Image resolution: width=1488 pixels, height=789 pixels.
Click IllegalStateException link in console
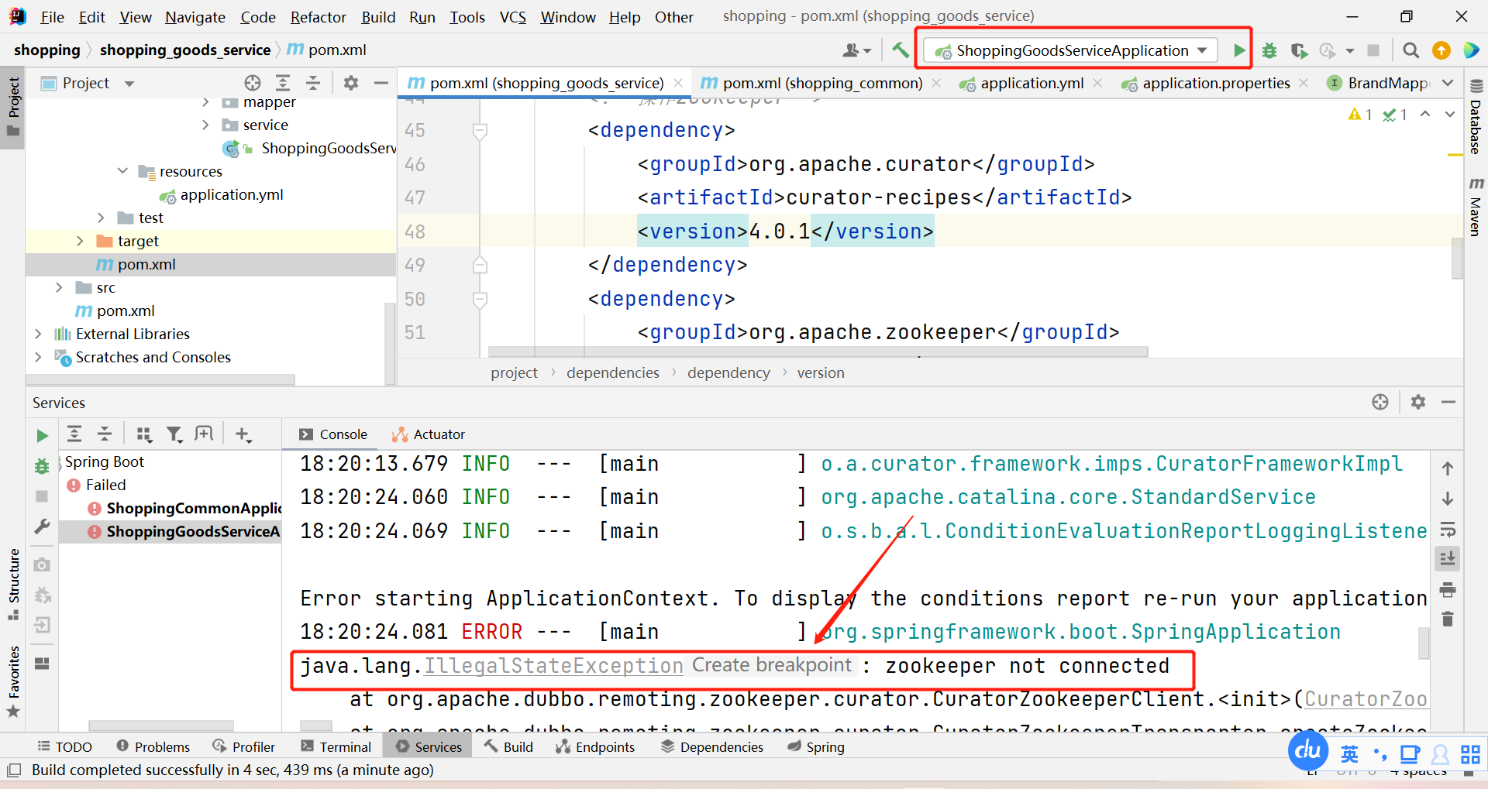[553, 666]
